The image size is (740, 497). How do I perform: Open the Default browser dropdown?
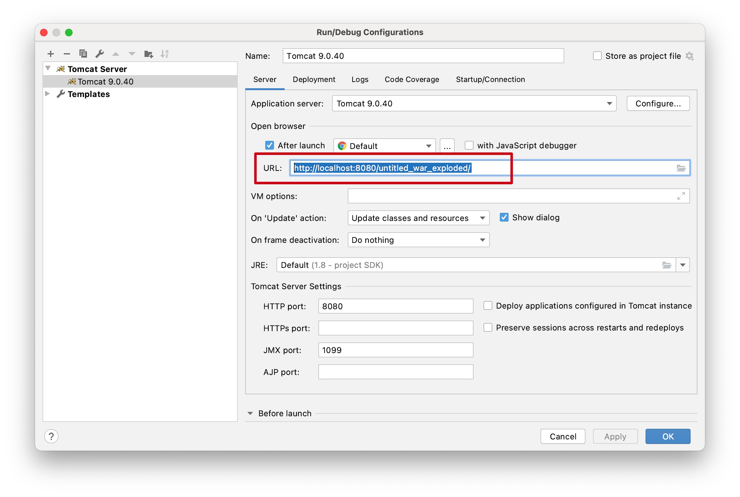[x=385, y=146]
